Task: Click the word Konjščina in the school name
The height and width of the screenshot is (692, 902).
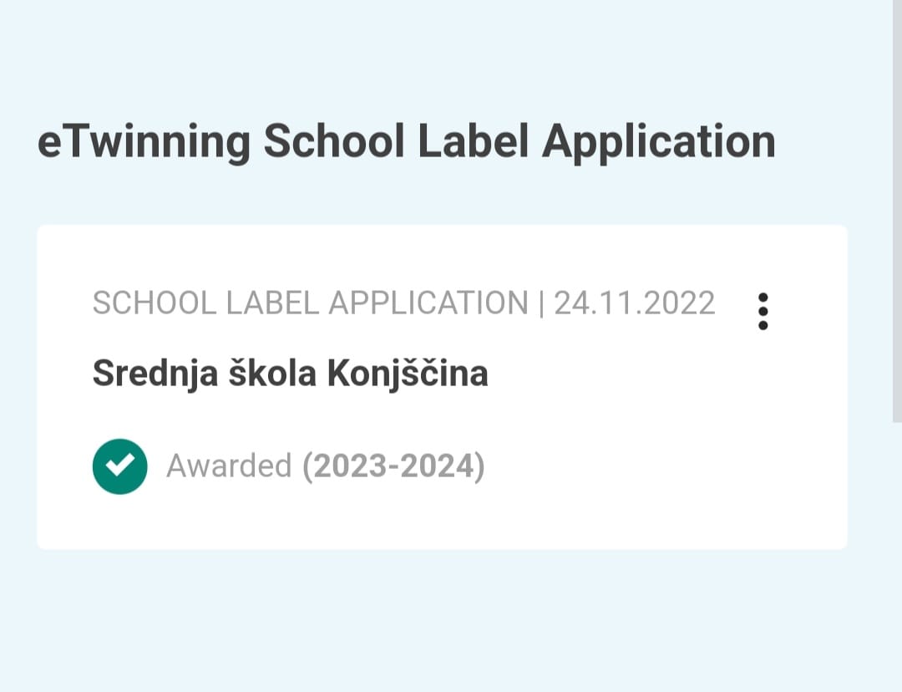Action: pyautogui.click(x=408, y=374)
